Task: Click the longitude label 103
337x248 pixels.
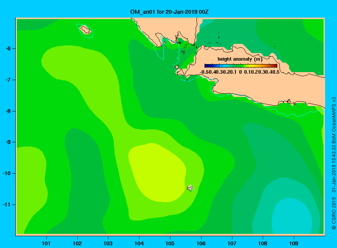Action: 108,243
